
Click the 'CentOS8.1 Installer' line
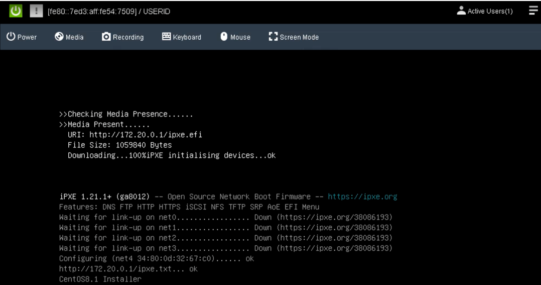(x=100, y=279)
